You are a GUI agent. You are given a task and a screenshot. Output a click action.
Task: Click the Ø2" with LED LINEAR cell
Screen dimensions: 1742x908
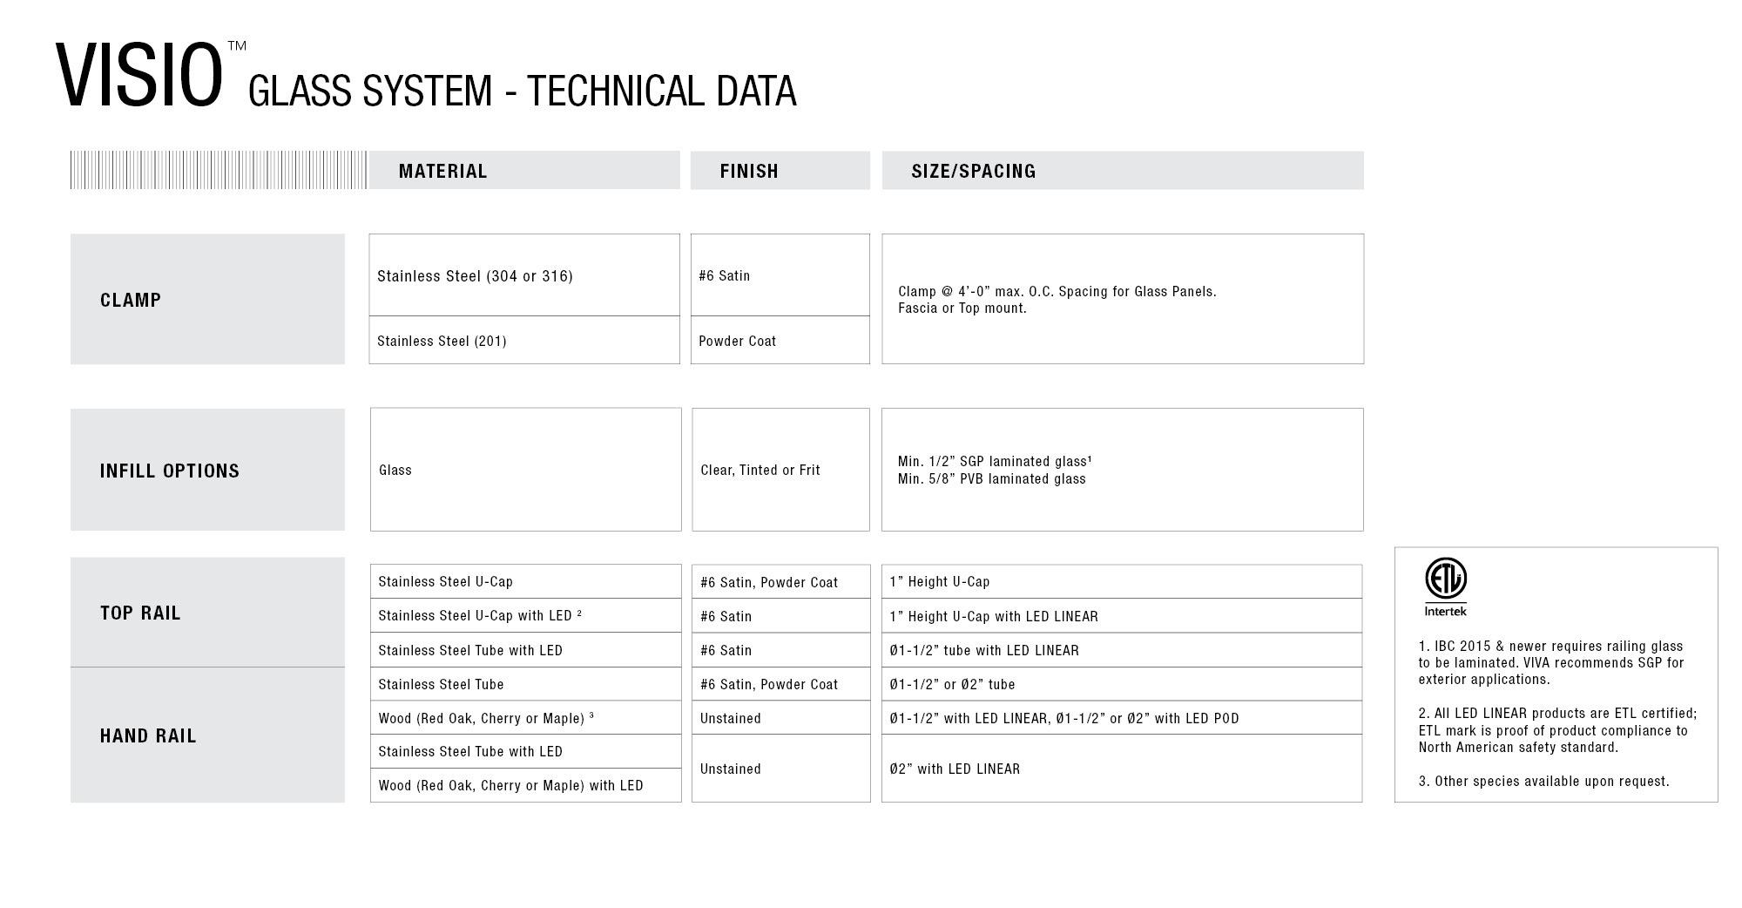(x=955, y=769)
